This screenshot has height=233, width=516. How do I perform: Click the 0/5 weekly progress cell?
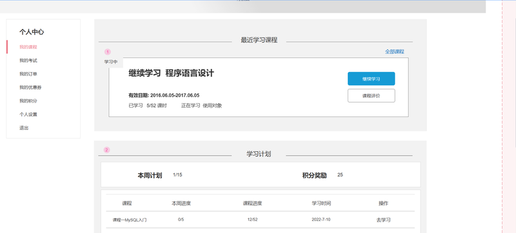pos(181,219)
